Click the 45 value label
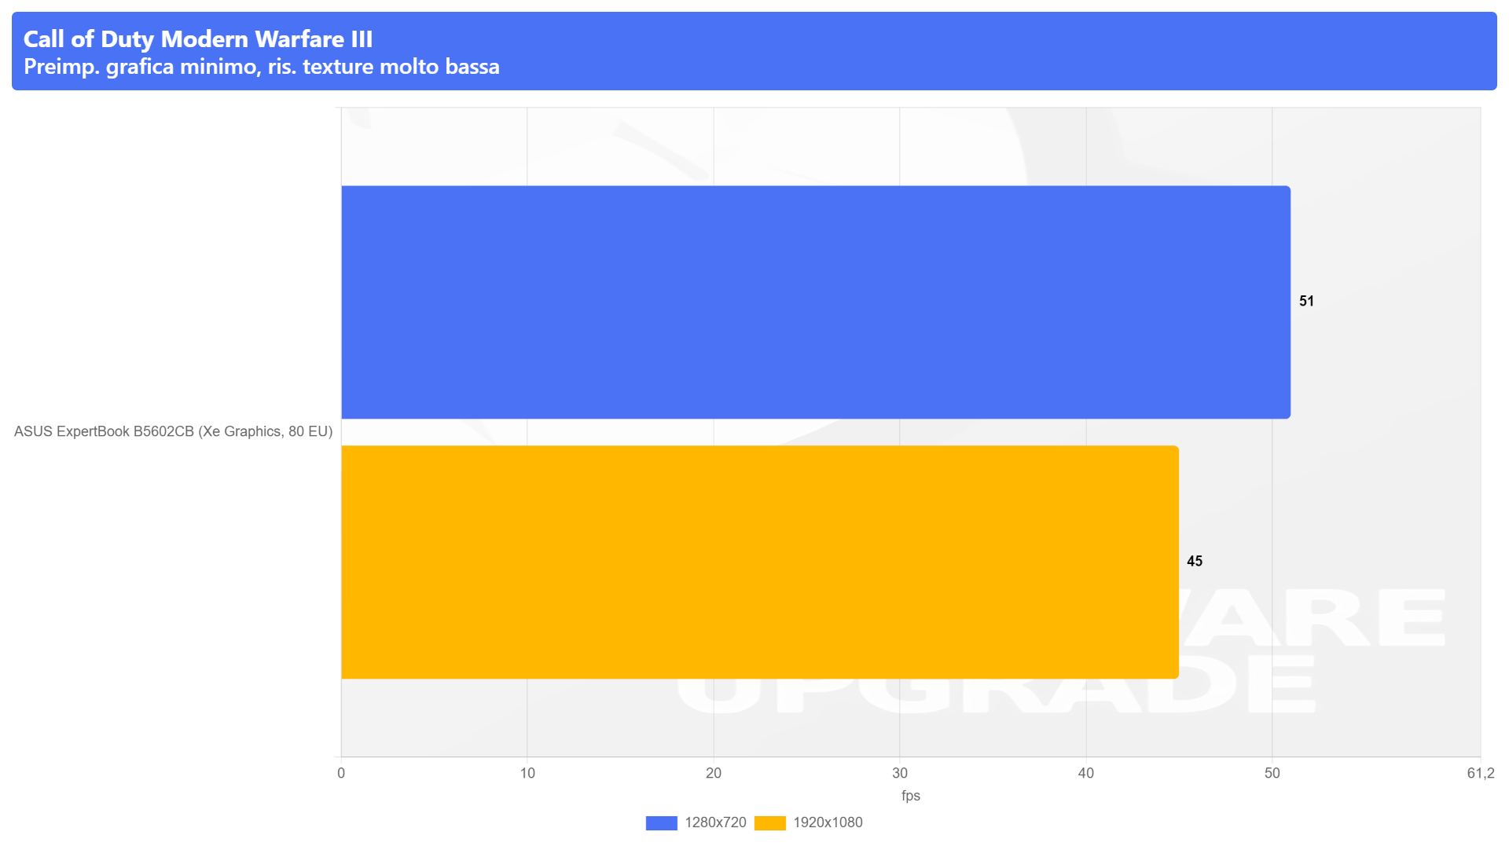The image size is (1509, 850). (1195, 561)
